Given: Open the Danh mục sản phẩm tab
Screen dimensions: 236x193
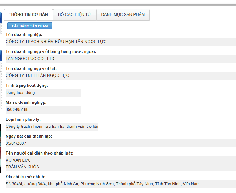Looking at the screenshot, I should click(x=123, y=15).
